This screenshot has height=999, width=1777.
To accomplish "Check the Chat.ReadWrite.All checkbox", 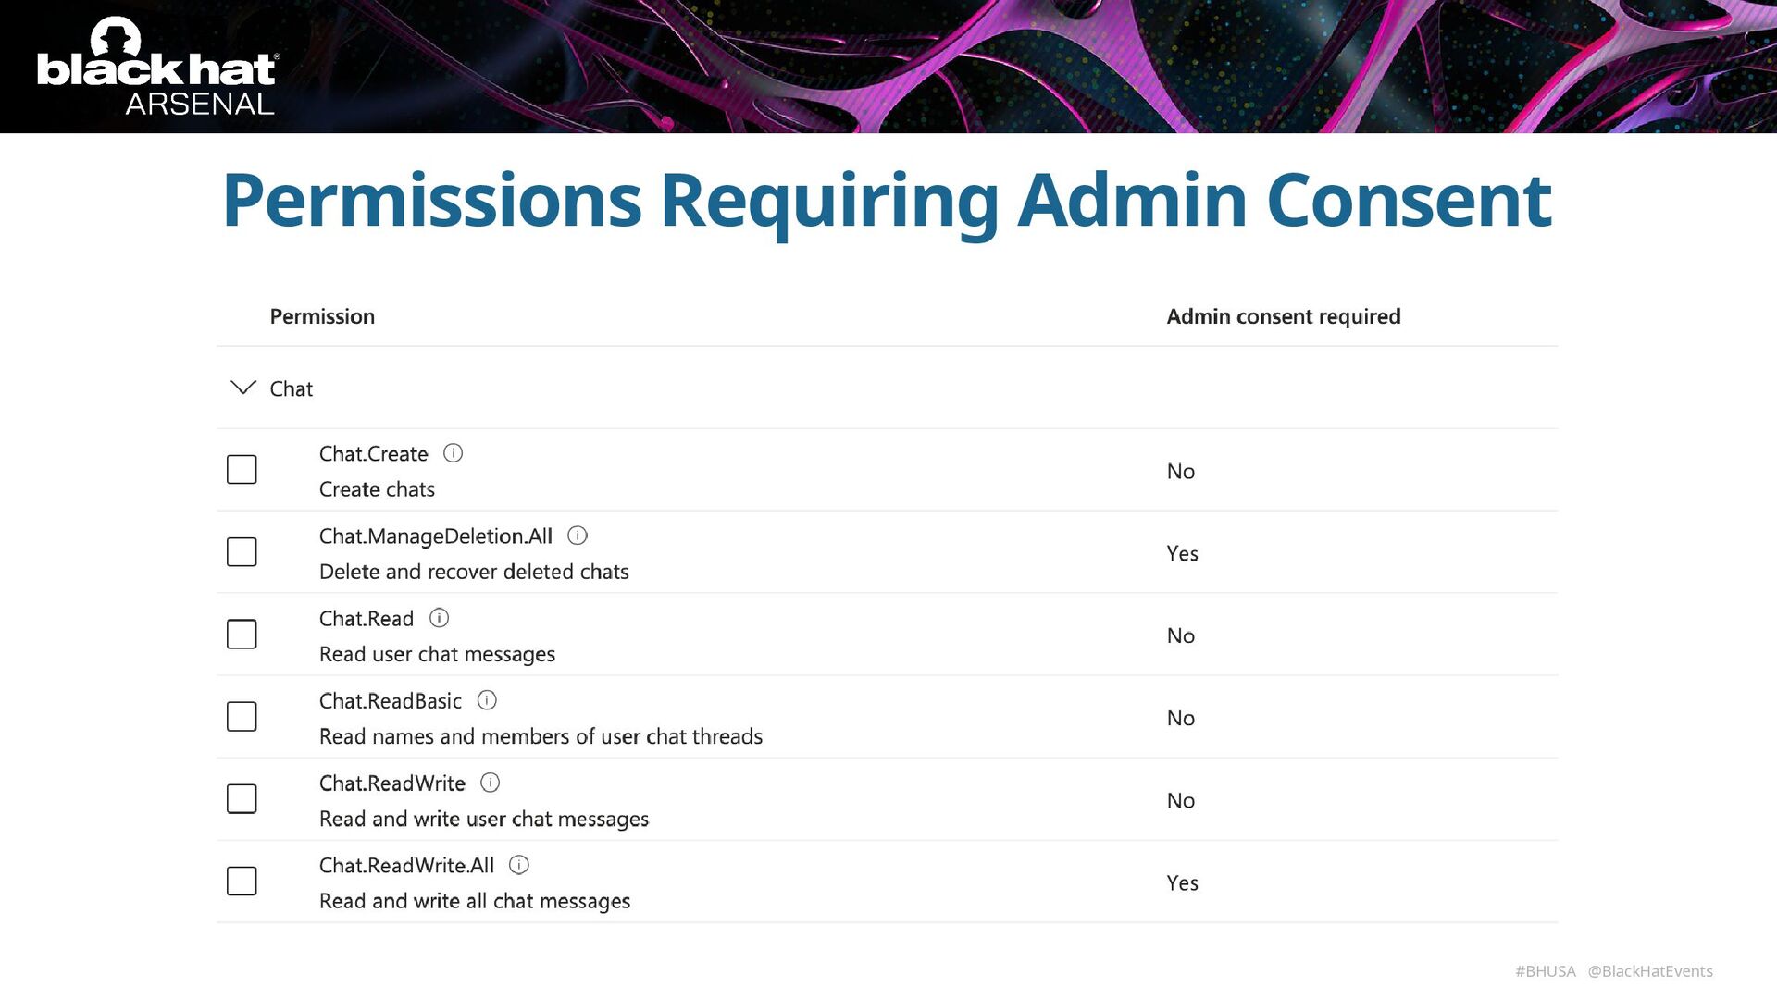I will (242, 882).
